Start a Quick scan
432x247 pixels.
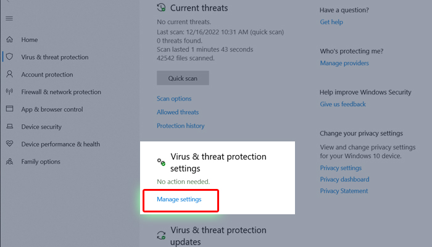click(x=183, y=78)
